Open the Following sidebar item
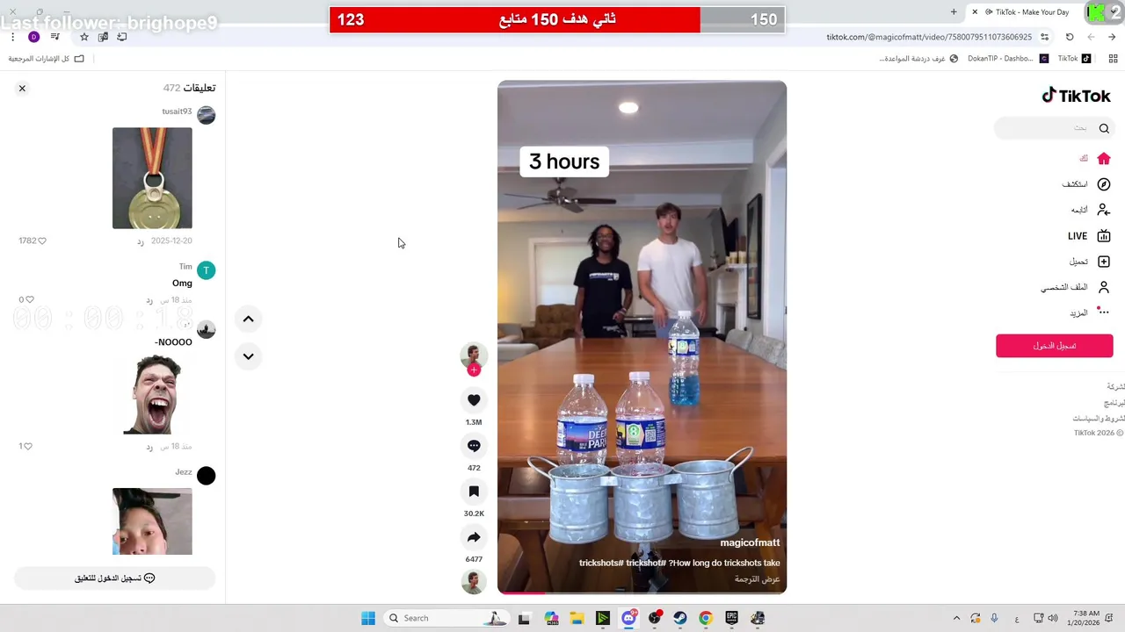The width and height of the screenshot is (1125, 632). click(1091, 210)
